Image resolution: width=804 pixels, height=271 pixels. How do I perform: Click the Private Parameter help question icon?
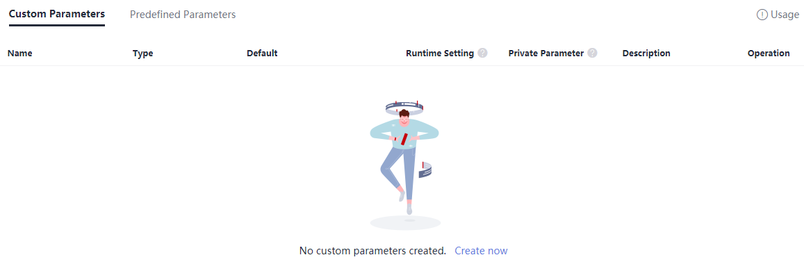click(x=592, y=53)
